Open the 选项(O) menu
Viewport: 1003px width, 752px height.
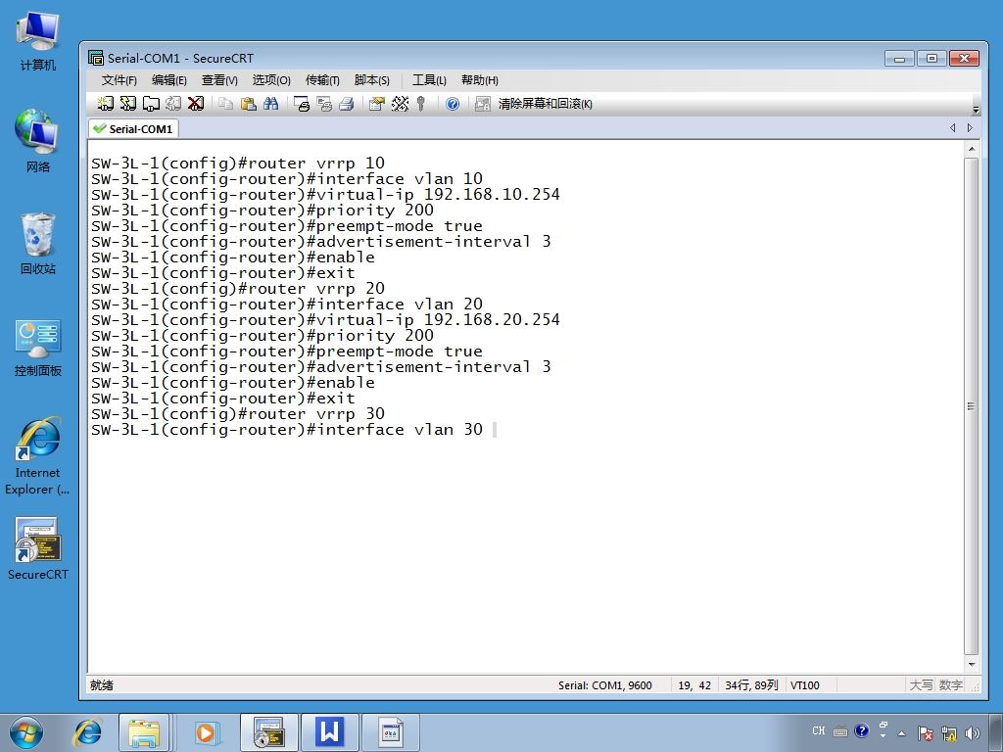pyautogui.click(x=271, y=80)
